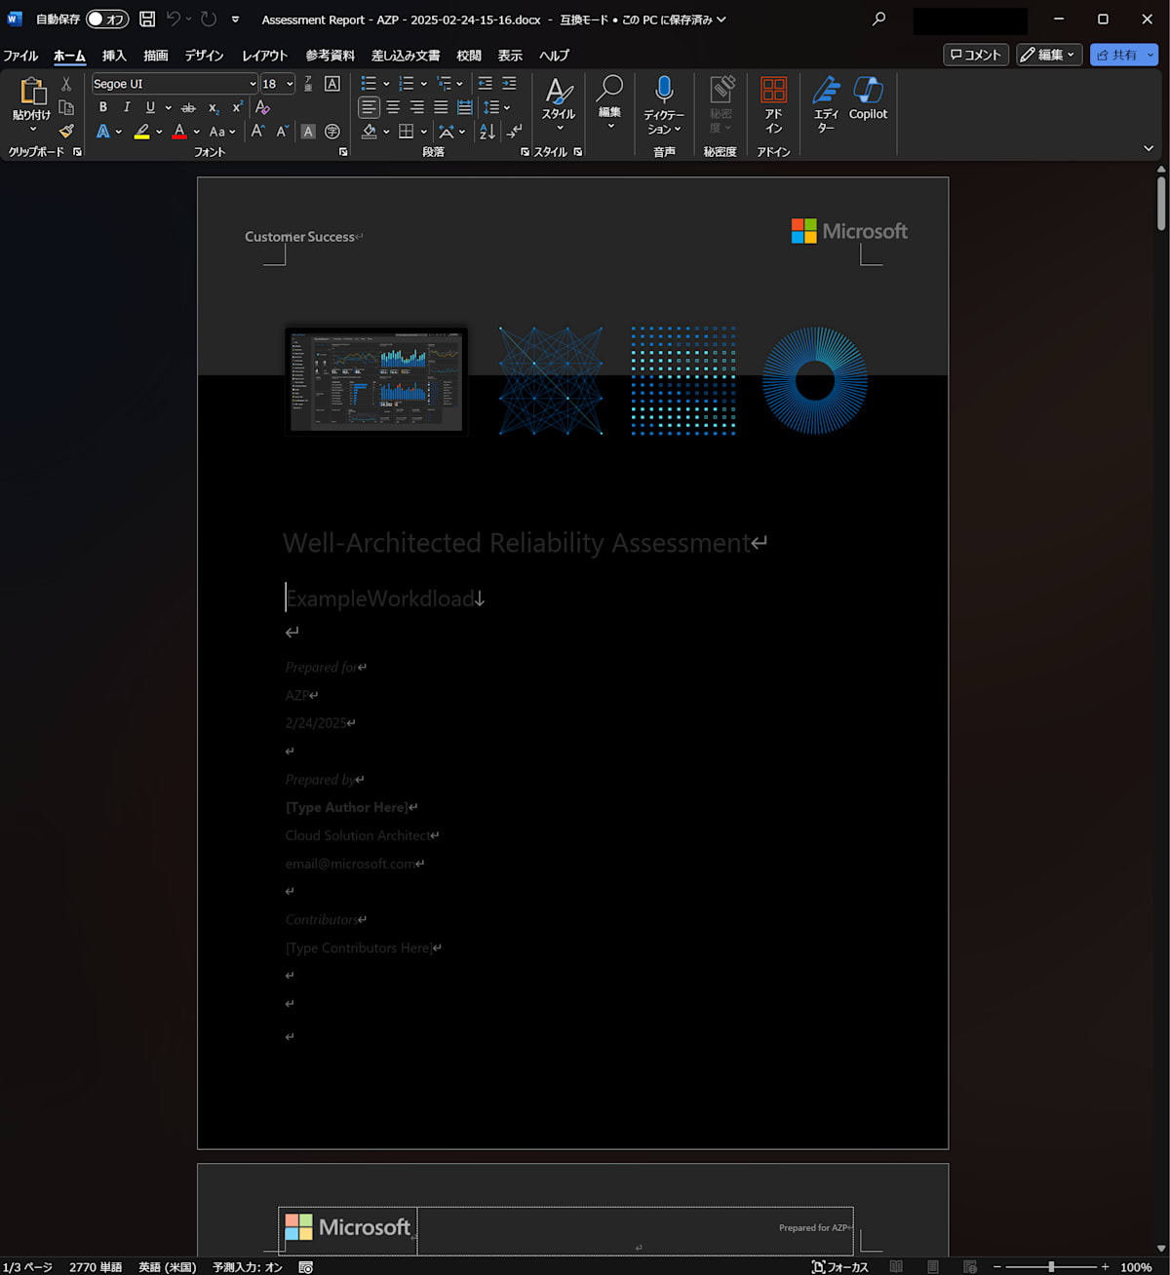The width and height of the screenshot is (1170, 1275).
Task: Toggle Bold formatting
Action: pyautogui.click(x=103, y=107)
